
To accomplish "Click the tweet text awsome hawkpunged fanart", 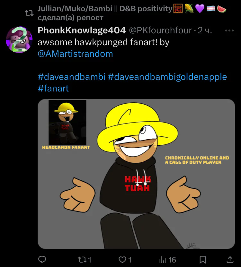I will tap(103, 42).
